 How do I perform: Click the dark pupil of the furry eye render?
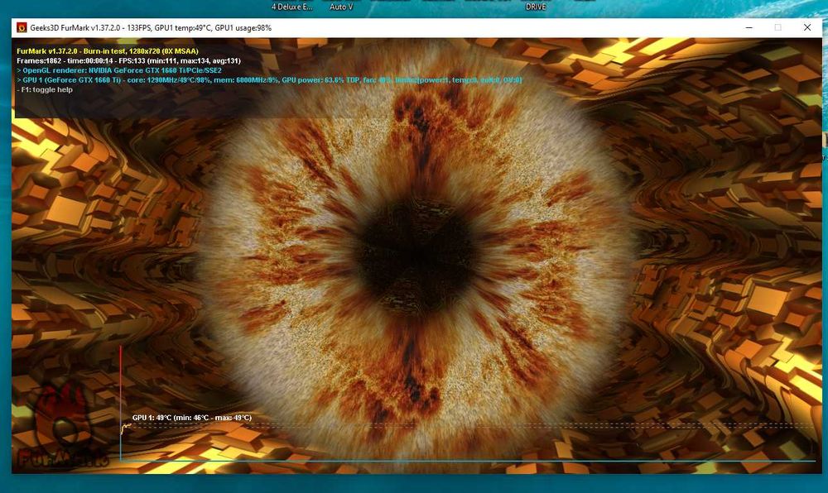click(x=416, y=256)
